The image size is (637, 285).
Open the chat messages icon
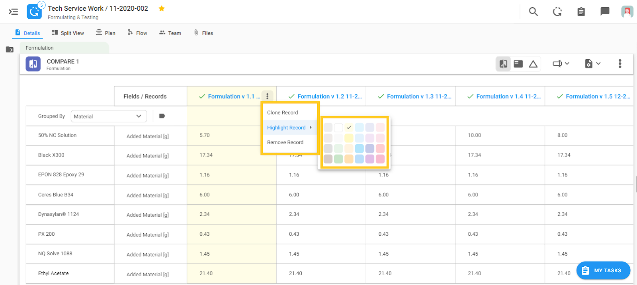(x=605, y=12)
